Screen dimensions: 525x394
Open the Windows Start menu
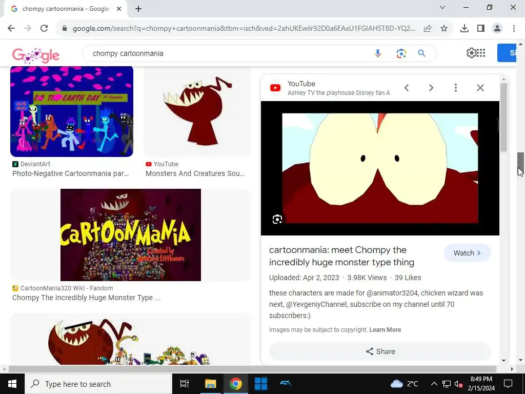(12, 384)
